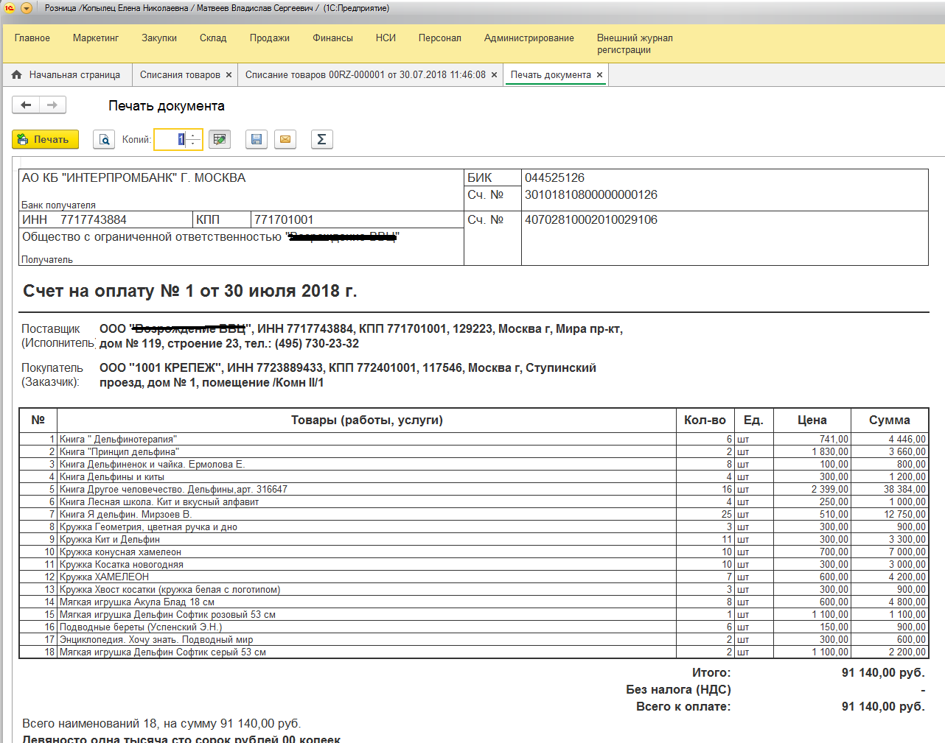Select the Кол-во column header
945x743 pixels.
click(705, 420)
